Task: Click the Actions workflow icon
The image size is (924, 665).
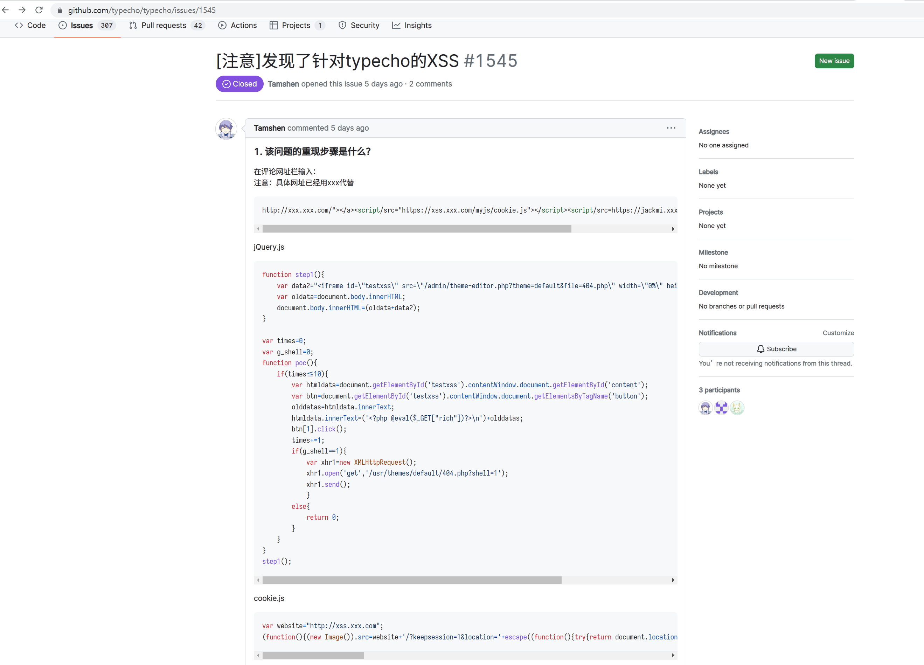Action: click(222, 25)
